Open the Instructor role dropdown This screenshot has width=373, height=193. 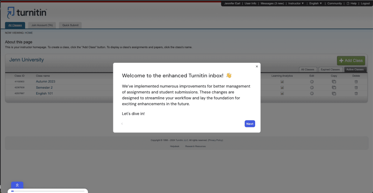(x=296, y=3)
